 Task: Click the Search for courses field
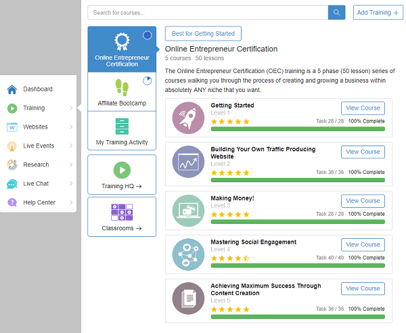[x=208, y=13]
